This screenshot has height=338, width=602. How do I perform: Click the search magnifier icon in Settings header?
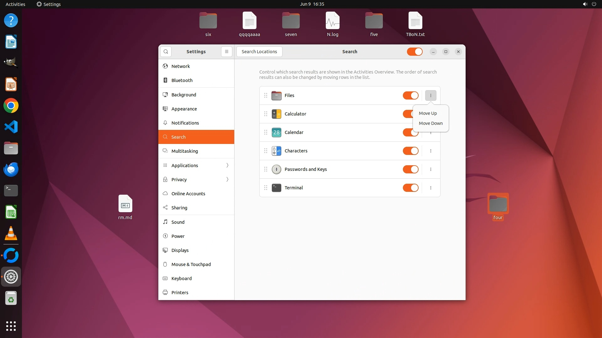click(166, 52)
